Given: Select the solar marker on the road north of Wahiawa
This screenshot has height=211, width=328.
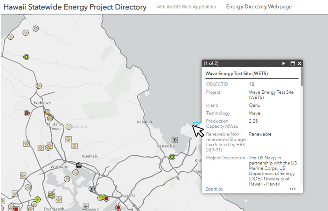Looking at the screenshot, I should tap(39, 86).
